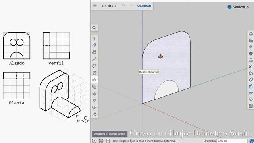The image size is (254, 143).
Task: Select the Rectangle shape tool
Action: tap(94, 73)
